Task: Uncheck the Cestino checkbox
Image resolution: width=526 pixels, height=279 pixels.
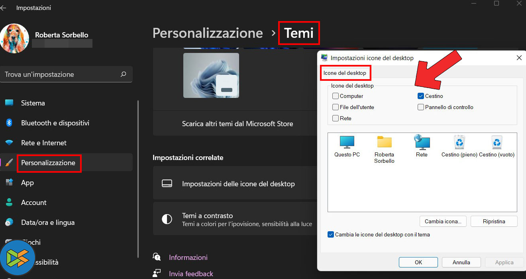Action: tap(421, 96)
